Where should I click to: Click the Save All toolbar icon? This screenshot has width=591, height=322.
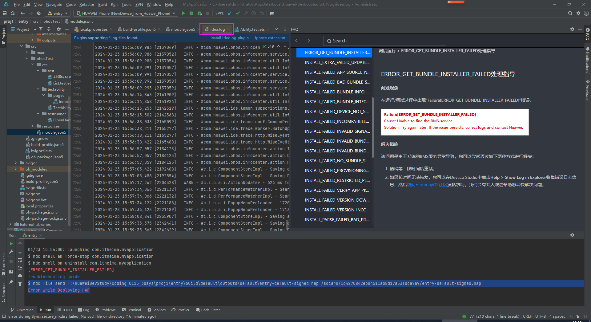point(5,13)
